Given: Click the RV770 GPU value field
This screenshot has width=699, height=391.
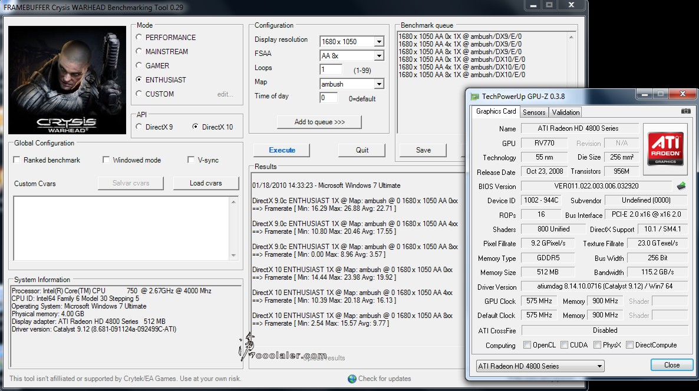Looking at the screenshot, I should (545, 143).
